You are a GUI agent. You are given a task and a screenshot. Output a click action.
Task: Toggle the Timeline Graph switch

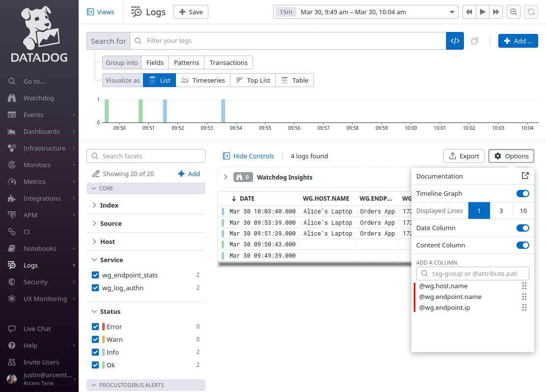(523, 193)
